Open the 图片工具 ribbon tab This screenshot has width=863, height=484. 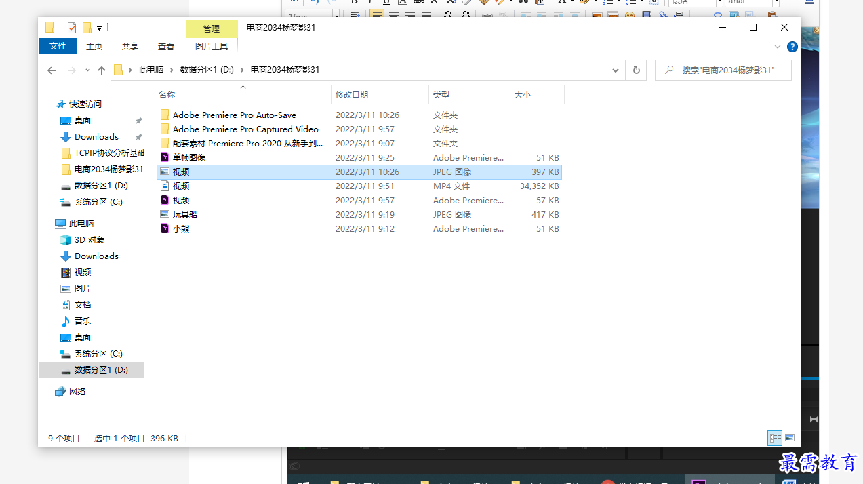coord(212,46)
